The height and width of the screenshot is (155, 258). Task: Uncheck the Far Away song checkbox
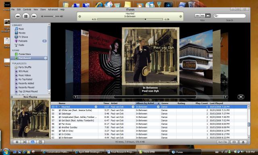click(x=60, y=124)
